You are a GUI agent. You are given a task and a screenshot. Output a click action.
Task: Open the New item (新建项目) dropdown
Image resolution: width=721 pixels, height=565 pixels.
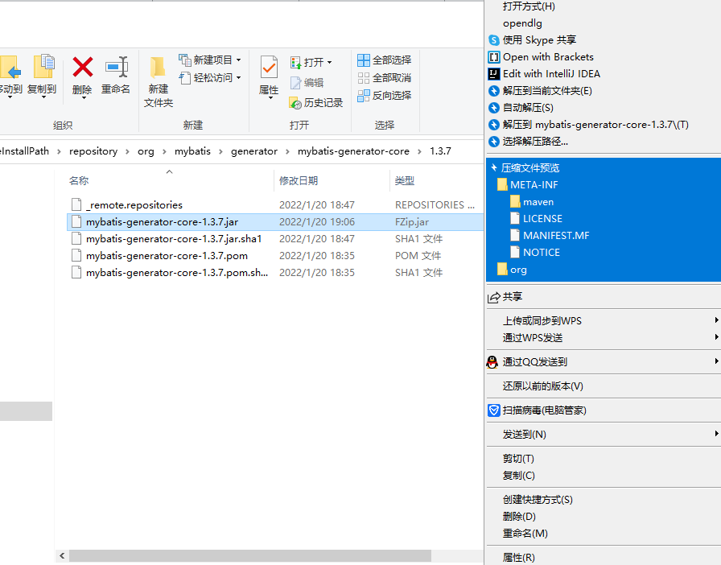210,60
